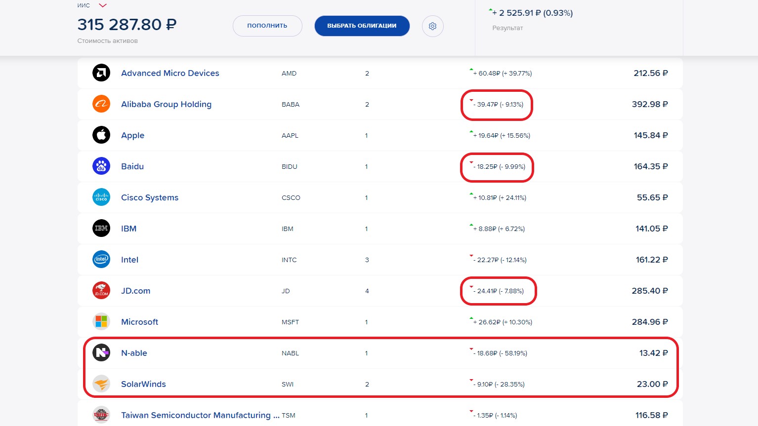Click the ВЫБРАТЬ ОБЛИГАЦИИ button
This screenshot has height=426, width=758.
coord(362,26)
